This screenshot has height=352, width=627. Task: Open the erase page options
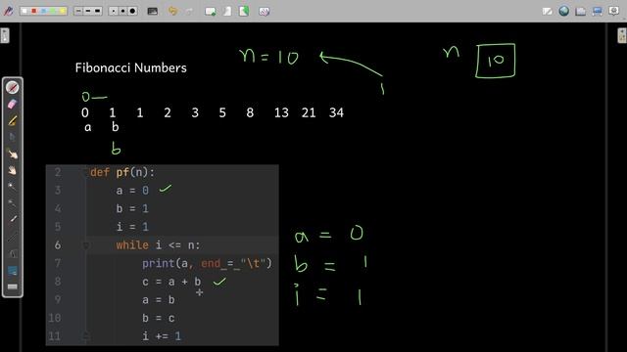[x=264, y=12]
